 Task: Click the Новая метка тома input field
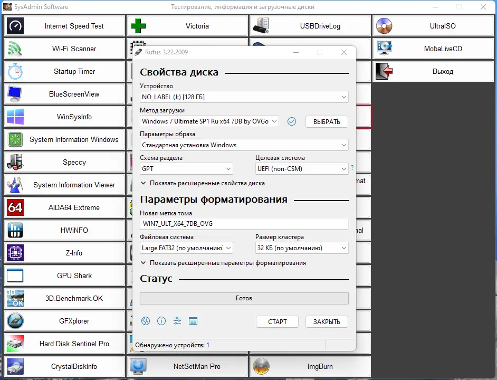click(244, 223)
